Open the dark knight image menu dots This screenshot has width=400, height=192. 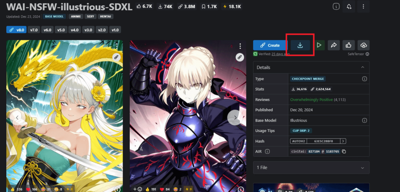click(240, 46)
